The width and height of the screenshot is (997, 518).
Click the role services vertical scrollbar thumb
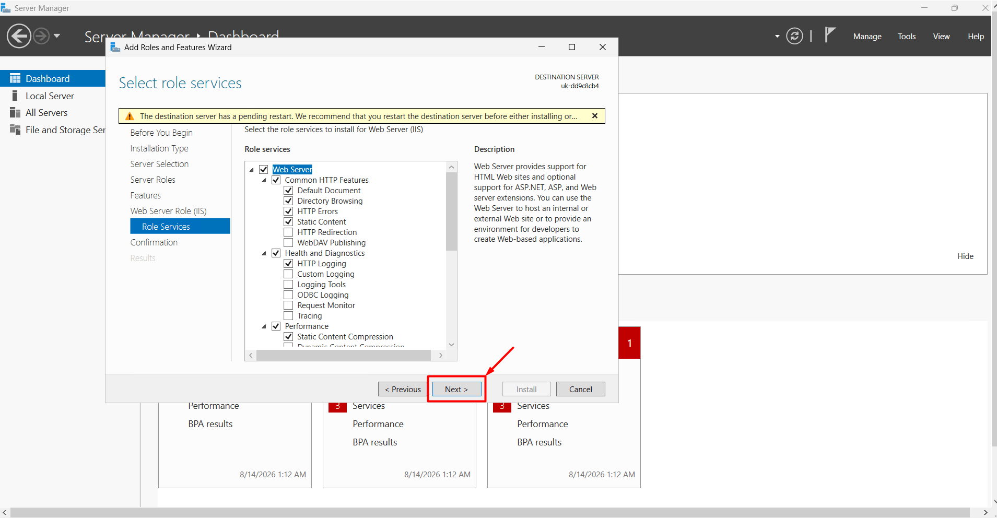pos(452,211)
